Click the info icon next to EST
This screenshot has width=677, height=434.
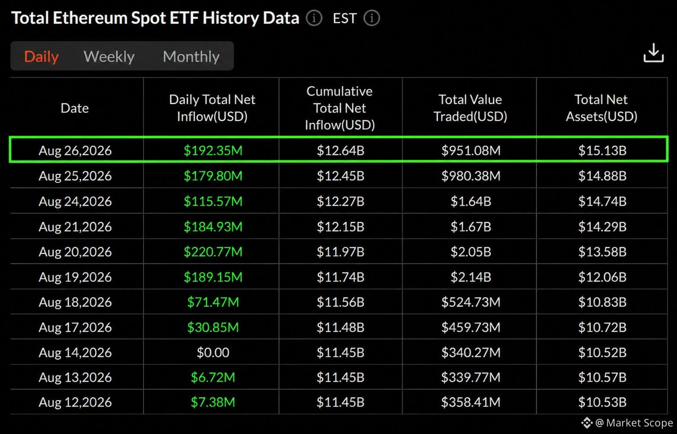[x=371, y=18]
